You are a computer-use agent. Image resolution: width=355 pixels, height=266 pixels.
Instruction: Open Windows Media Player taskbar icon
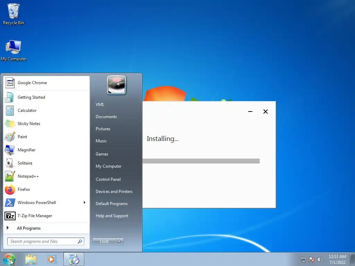pyautogui.click(x=52, y=259)
